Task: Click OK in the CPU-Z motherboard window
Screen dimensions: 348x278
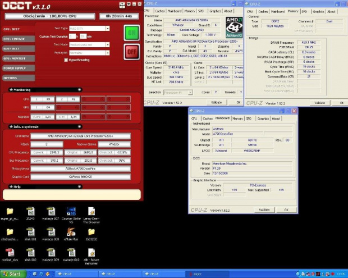Action: [x=286, y=210]
